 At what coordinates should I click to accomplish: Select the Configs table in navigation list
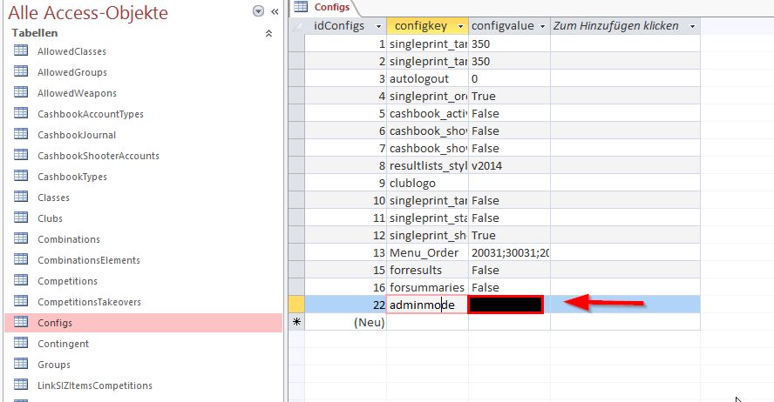tap(55, 323)
